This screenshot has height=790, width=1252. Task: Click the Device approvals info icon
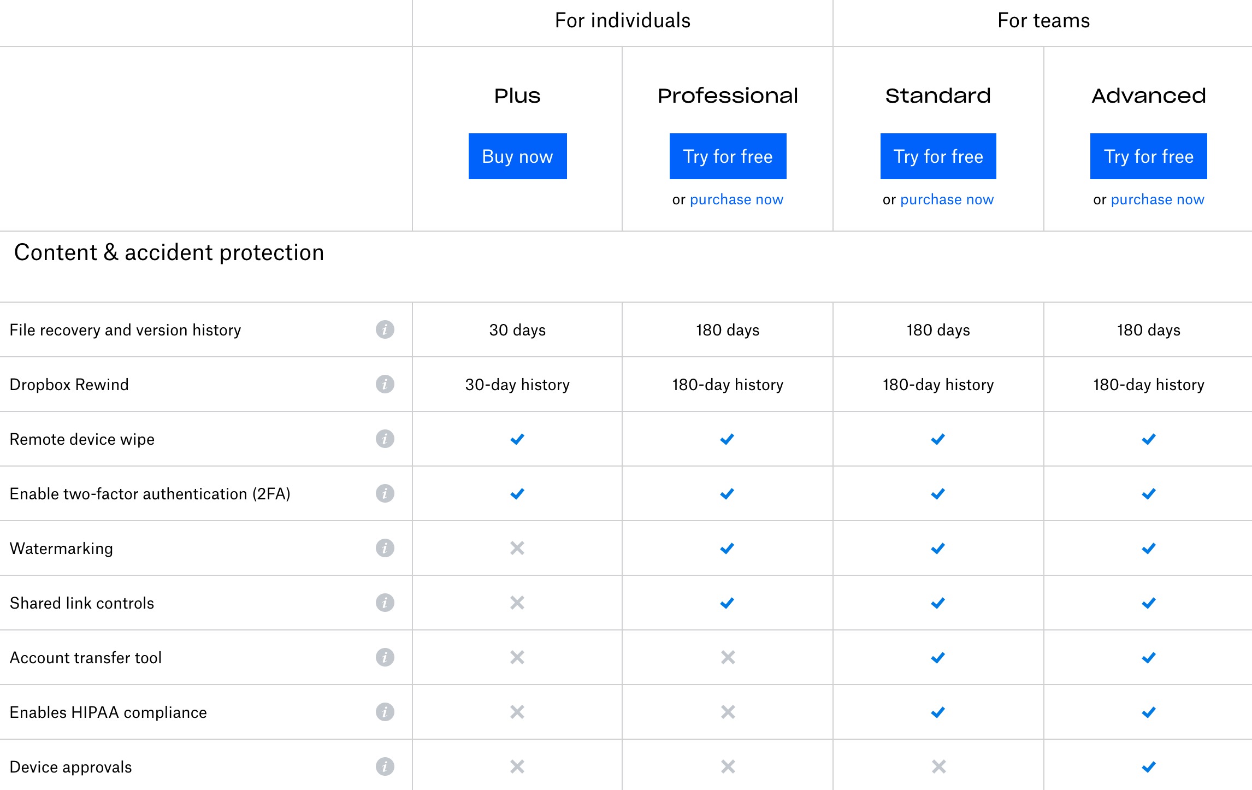pos(385,767)
